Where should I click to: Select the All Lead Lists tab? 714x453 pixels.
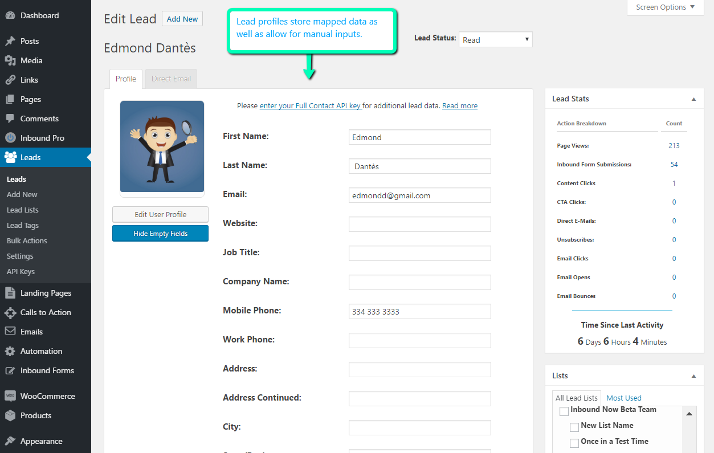[577, 398]
